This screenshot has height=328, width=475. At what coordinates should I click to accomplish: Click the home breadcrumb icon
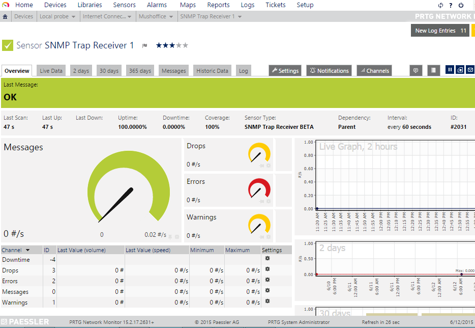click(x=5, y=16)
